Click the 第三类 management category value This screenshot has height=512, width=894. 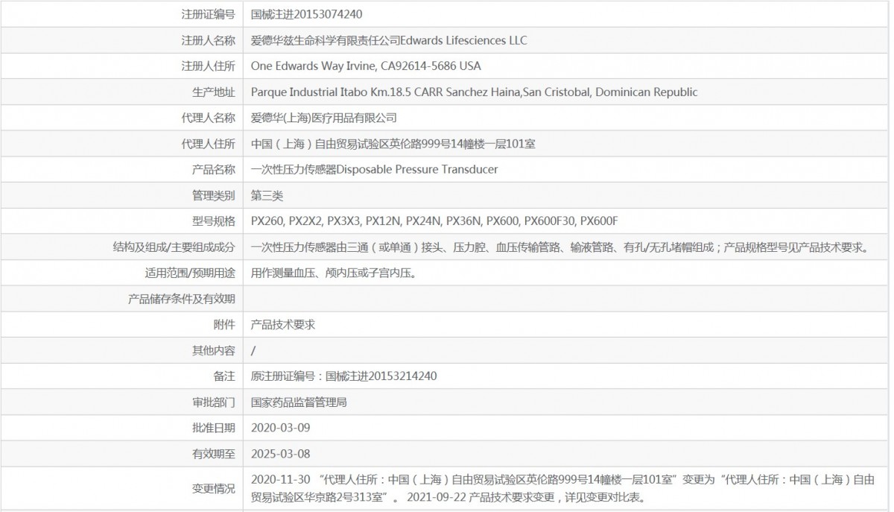267,196
